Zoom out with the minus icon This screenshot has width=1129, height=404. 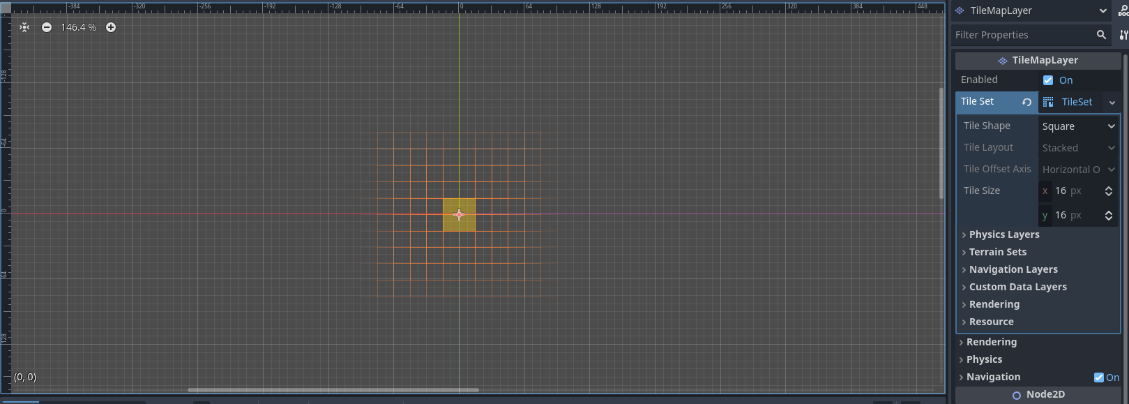pos(47,27)
